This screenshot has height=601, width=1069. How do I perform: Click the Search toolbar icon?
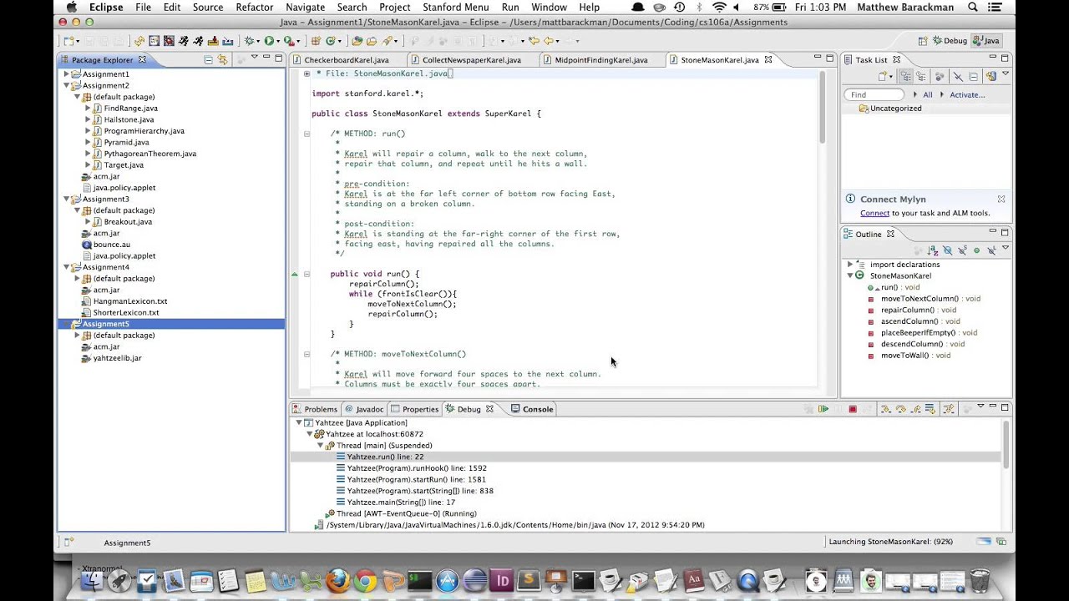click(x=386, y=40)
